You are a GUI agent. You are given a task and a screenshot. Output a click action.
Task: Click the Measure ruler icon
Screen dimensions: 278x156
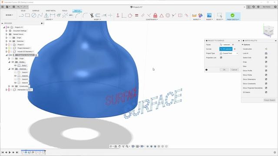pos(194,16)
